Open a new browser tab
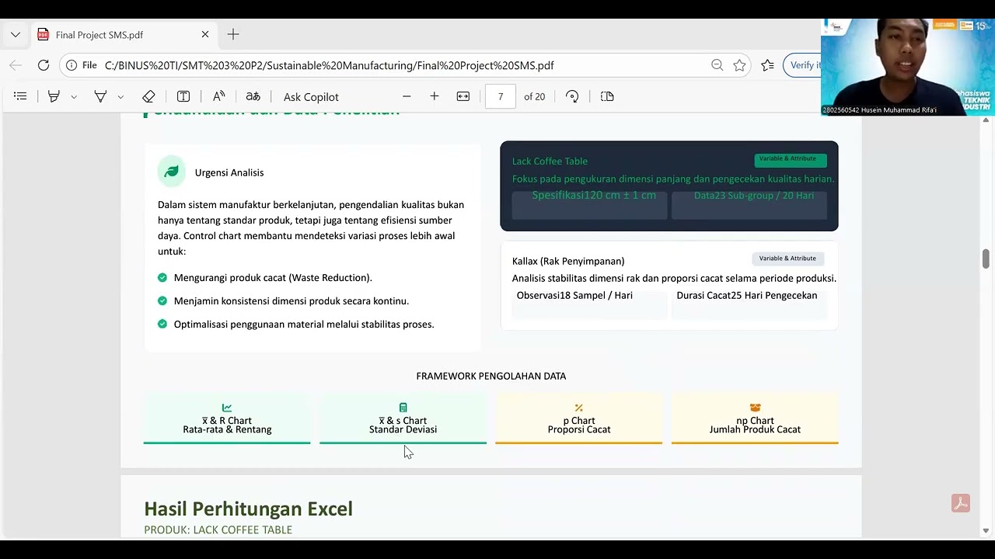 (x=233, y=35)
